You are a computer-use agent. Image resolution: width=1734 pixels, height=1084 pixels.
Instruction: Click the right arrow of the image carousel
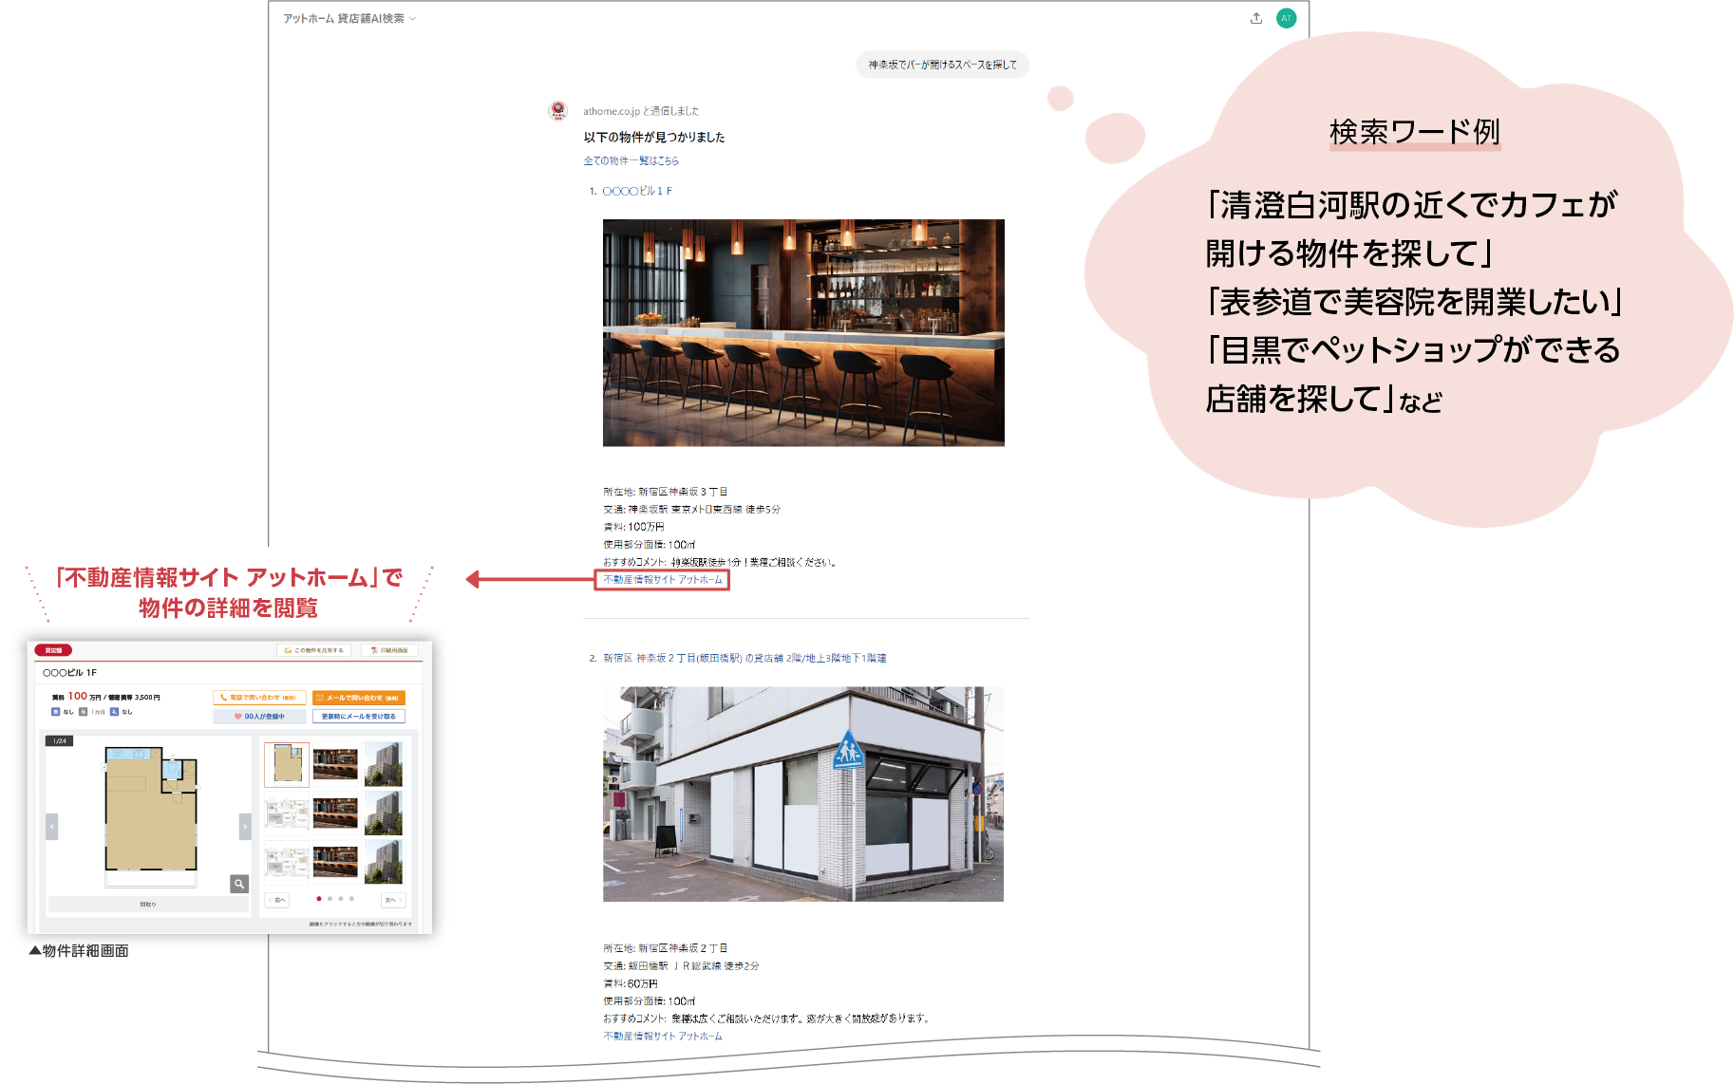coord(245,826)
